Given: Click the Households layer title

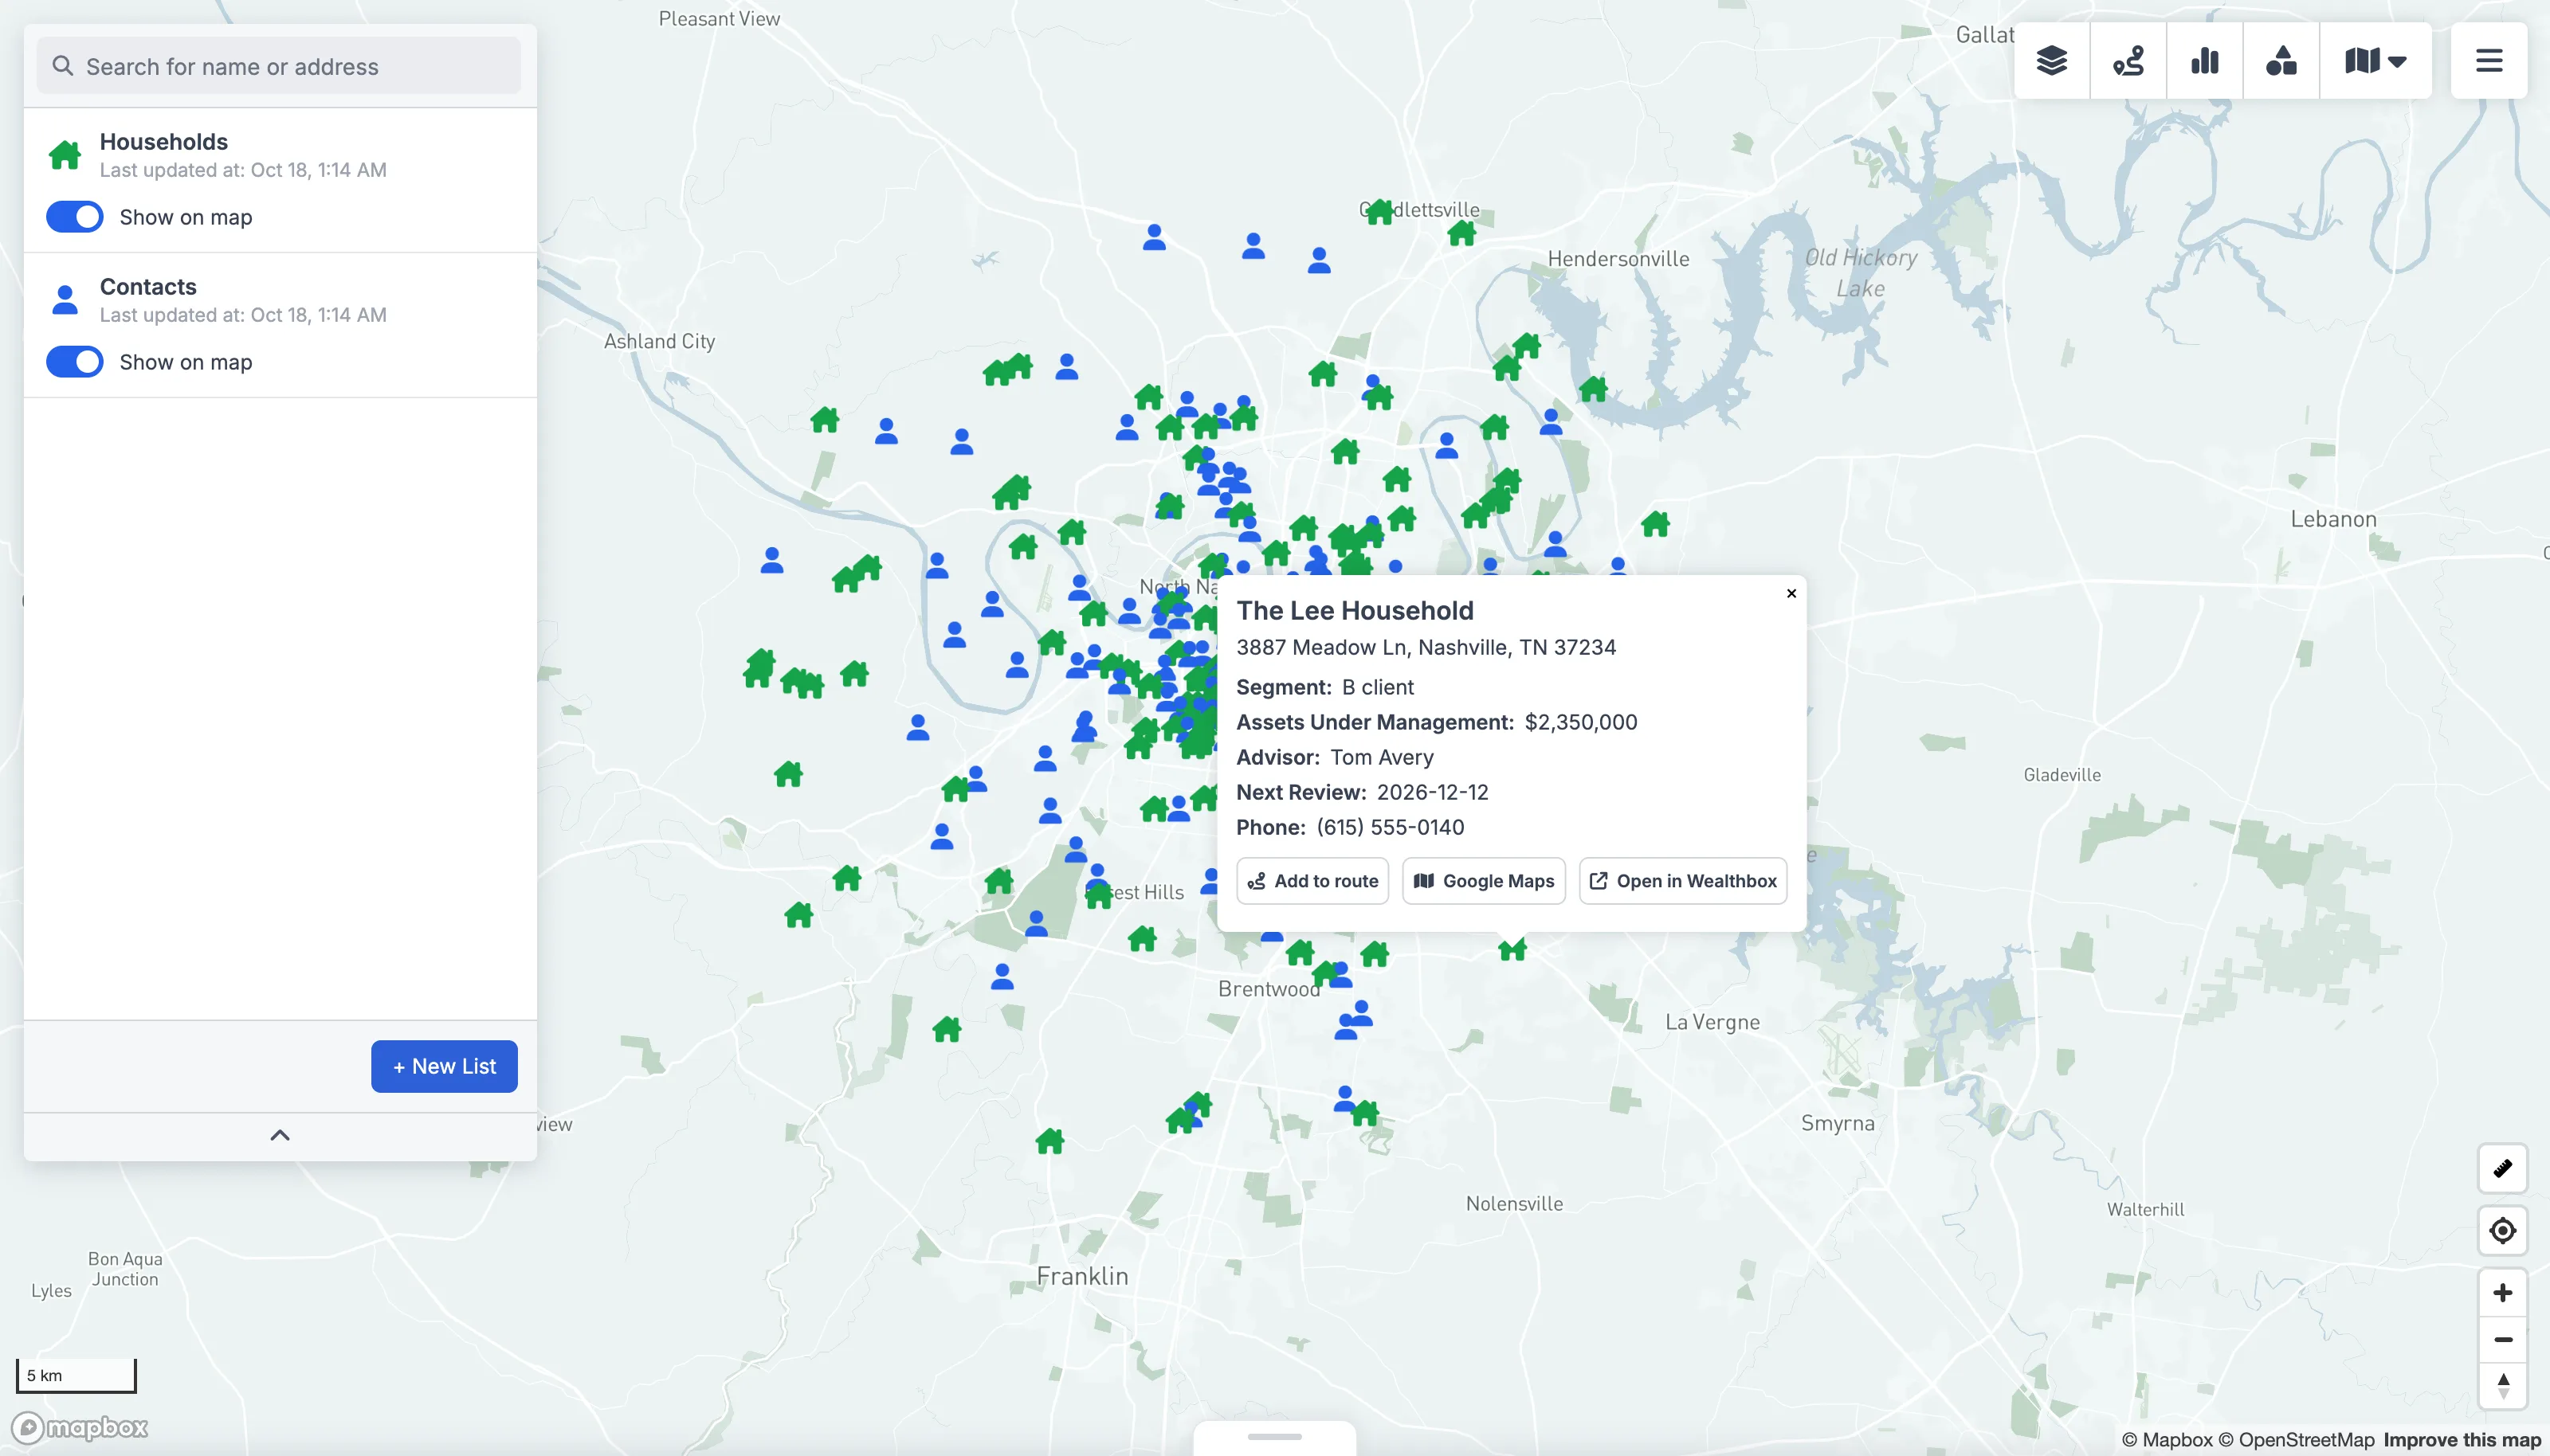Looking at the screenshot, I should 164,142.
